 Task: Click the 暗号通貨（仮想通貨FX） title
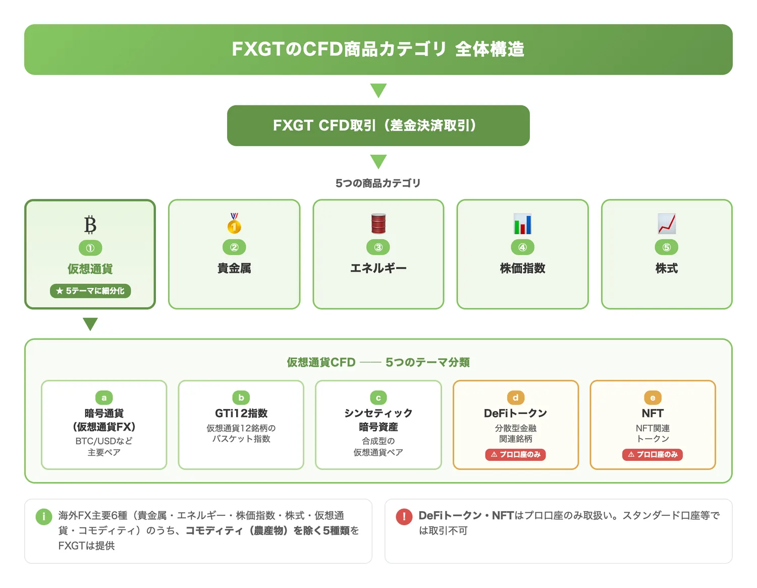[104, 420]
